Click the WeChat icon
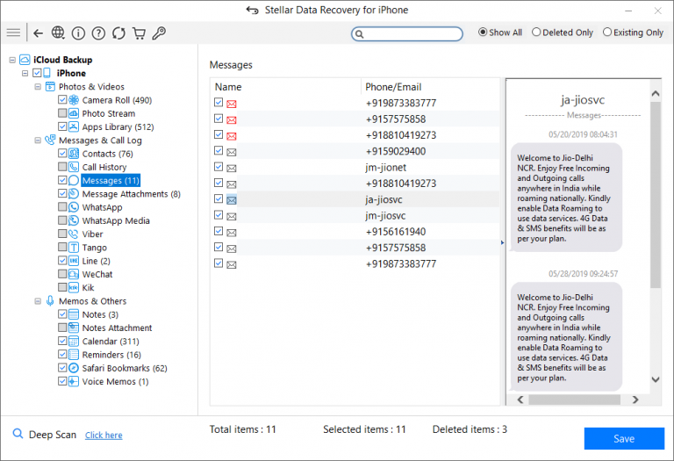674x461 pixels. [x=74, y=274]
